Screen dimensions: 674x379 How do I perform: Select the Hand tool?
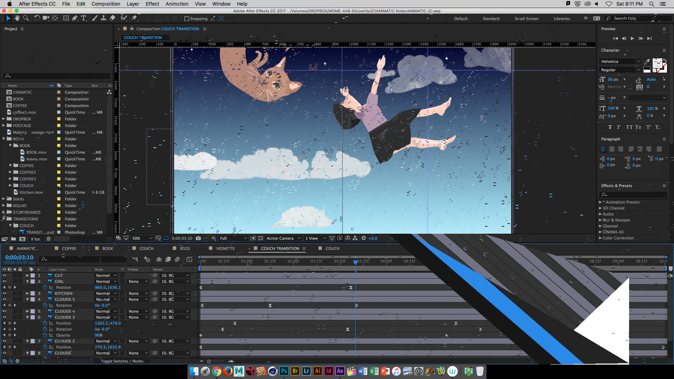[x=17, y=18]
